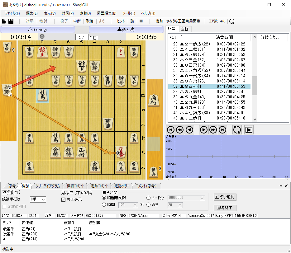Select the ノード数 radio option
This screenshot has height=253, width=291.
pyautogui.click(x=149, y=198)
